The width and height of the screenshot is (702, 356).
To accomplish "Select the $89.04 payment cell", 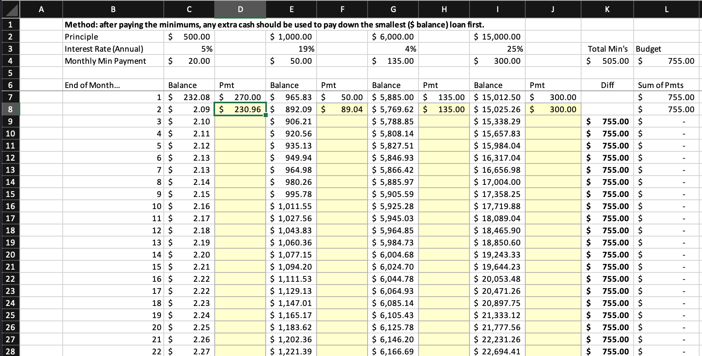I will 342,109.
